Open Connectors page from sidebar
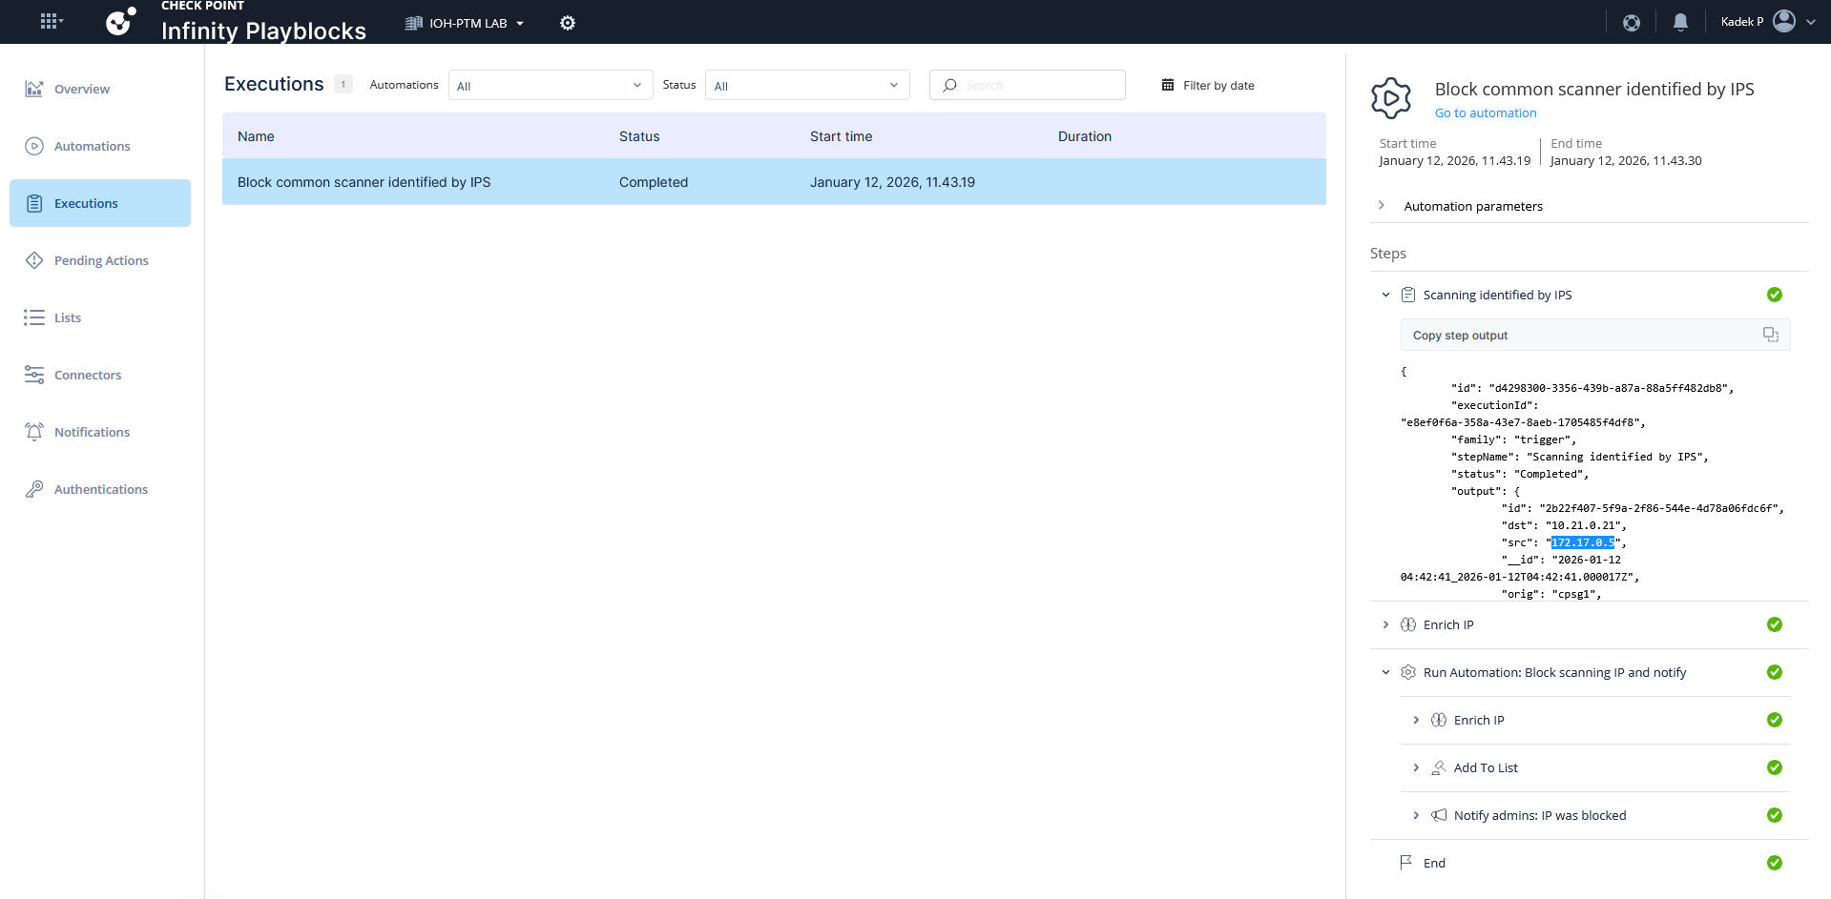Image resolution: width=1831 pixels, height=899 pixels. tap(87, 375)
